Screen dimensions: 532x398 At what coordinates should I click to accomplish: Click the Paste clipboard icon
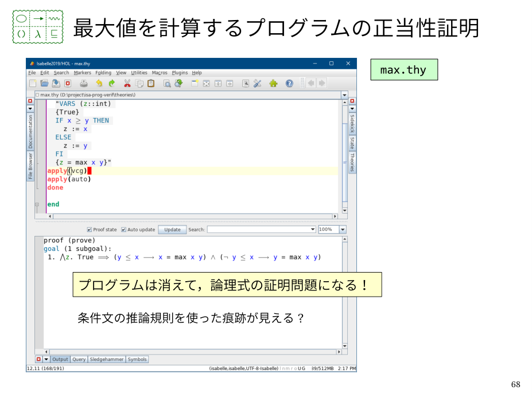[151, 84]
